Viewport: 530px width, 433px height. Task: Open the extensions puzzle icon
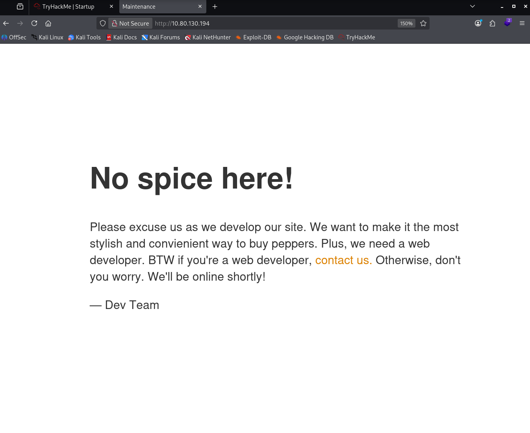click(x=492, y=23)
